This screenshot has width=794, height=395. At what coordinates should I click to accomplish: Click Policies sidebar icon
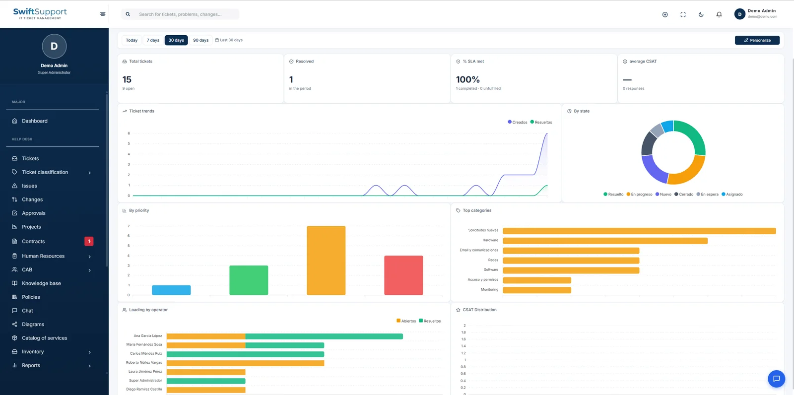click(14, 297)
